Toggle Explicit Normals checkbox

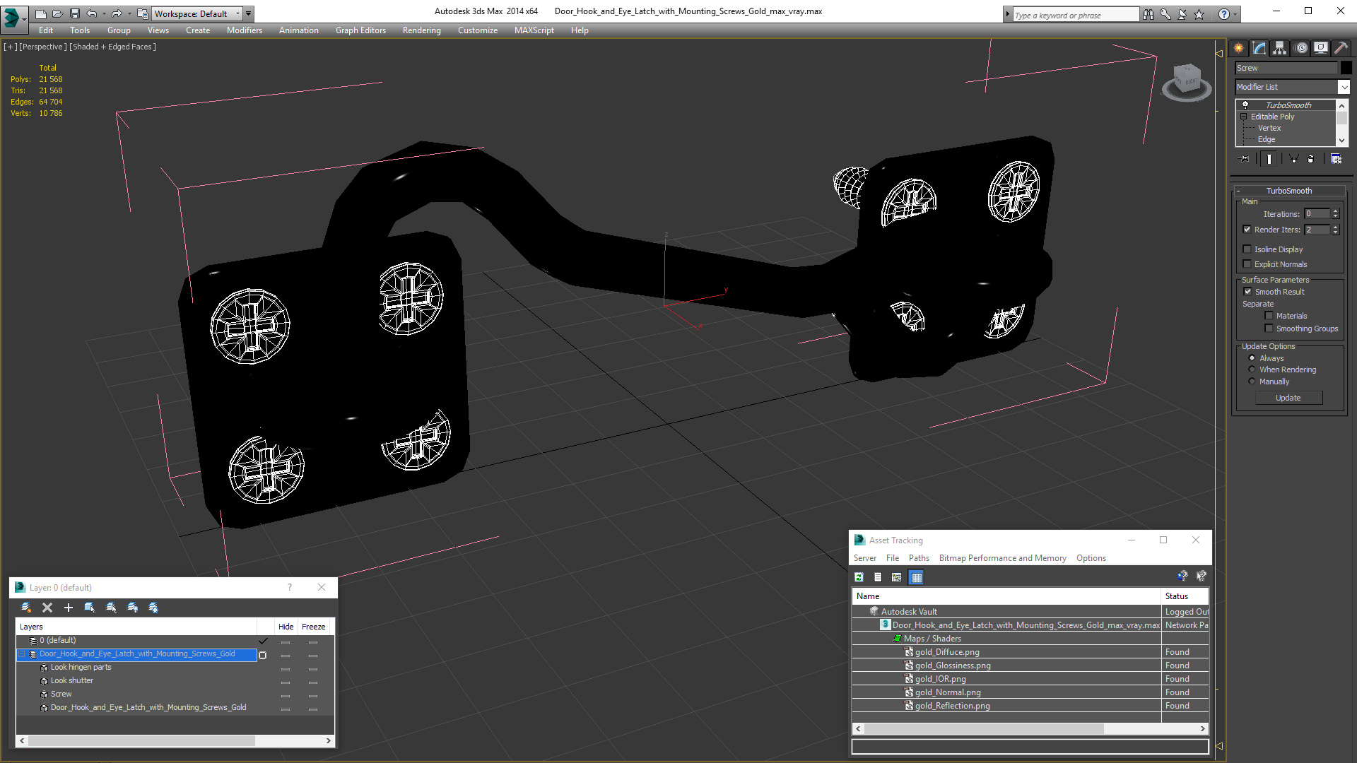point(1247,264)
